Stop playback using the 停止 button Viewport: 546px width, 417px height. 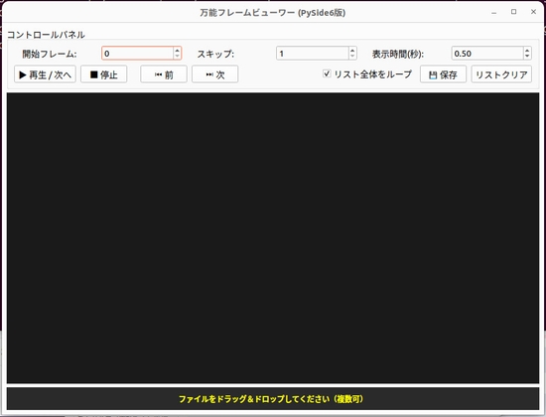pyautogui.click(x=104, y=74)
